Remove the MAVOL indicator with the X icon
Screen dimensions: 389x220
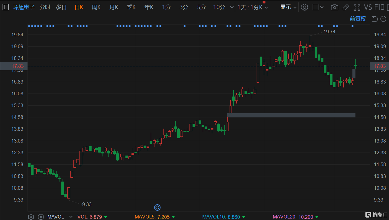41,217
